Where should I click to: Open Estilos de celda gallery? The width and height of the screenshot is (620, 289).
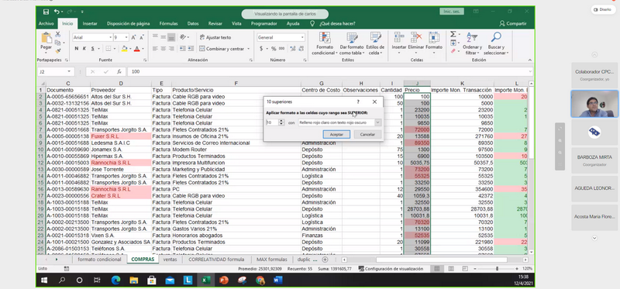click(375, 44)
